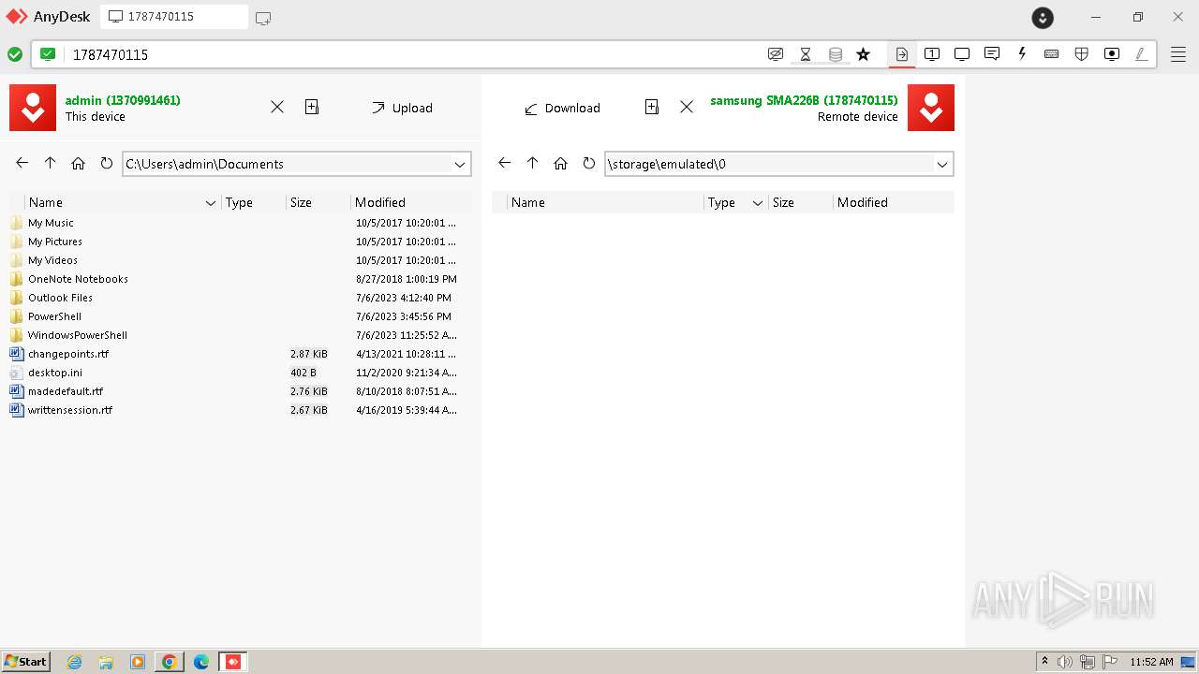This screenshot has width=1199, height=674.
Task: Expand remote path dropdown \storage\emulated\0
Action: (942, 164)
